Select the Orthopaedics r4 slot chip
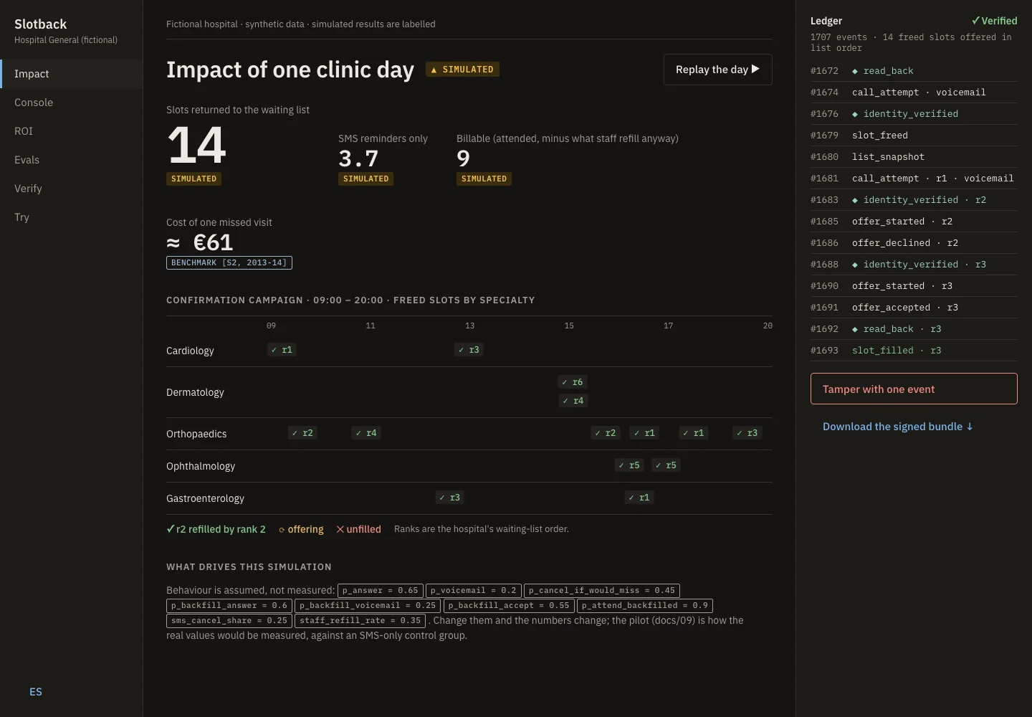This screenshot has height=717, width=1032. 366,433
